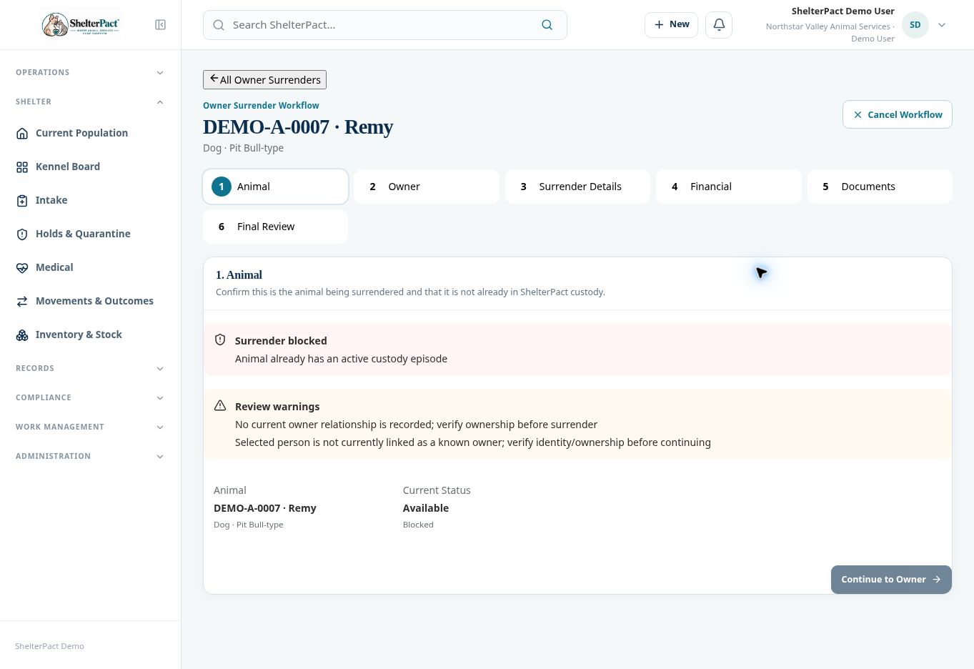
Task: Go to the Owner step tab
Action: (x=427, y=187)
